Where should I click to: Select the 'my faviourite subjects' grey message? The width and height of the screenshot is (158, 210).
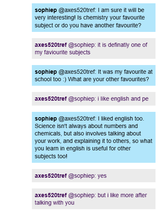click(x=93, y=48)
